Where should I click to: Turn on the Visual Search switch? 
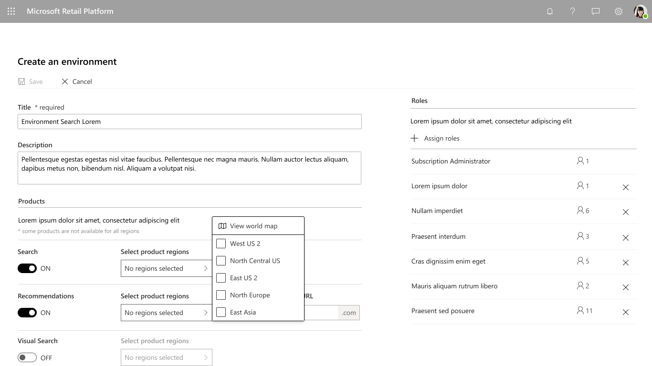[x=27, y=357]
